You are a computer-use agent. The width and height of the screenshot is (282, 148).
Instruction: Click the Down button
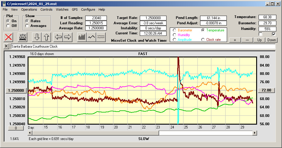pos(272,40)
